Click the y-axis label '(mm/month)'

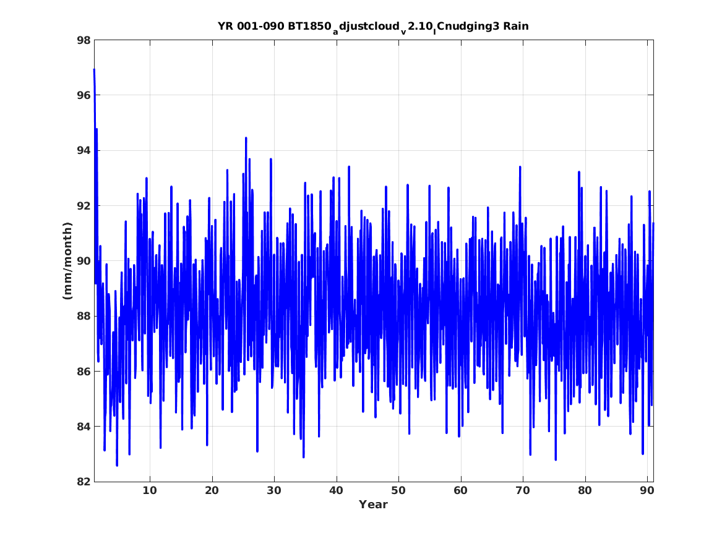[x=67, y=261]
